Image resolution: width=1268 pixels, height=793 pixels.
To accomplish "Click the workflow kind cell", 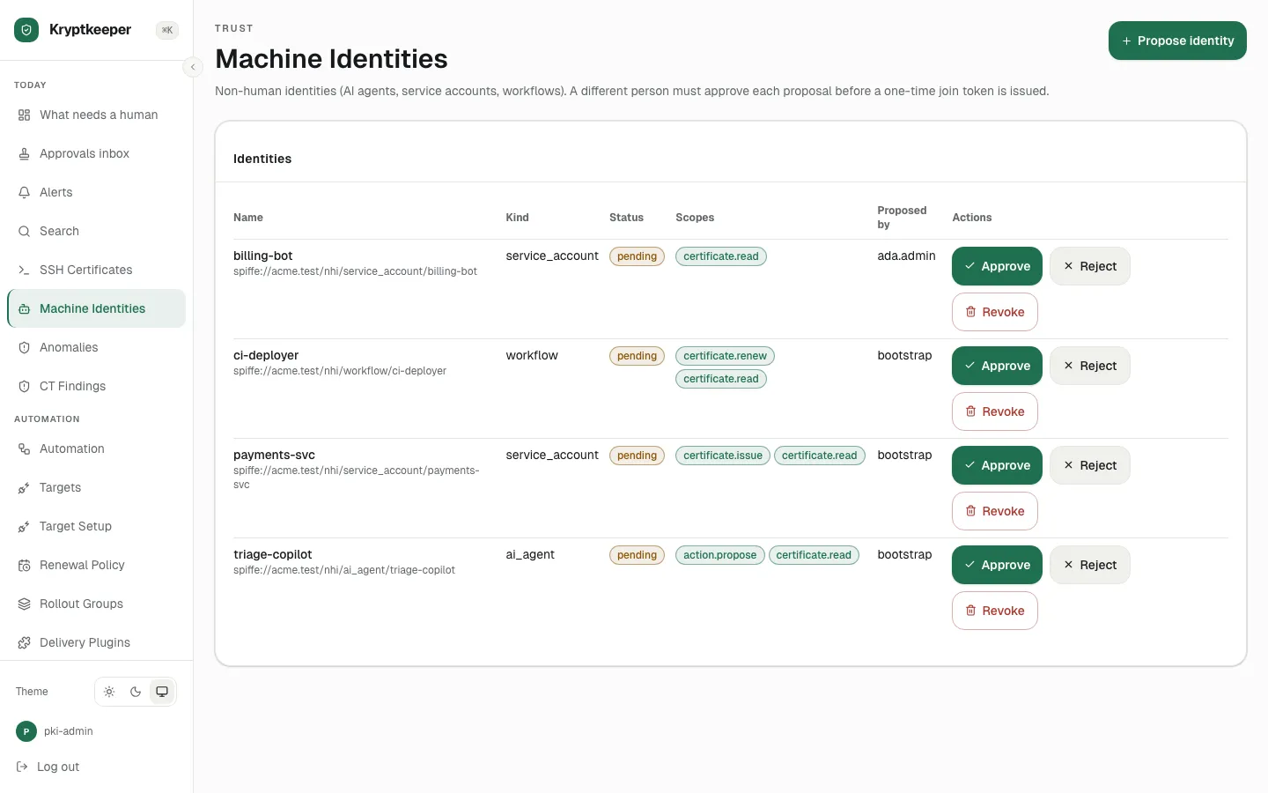I will [532, 355].
